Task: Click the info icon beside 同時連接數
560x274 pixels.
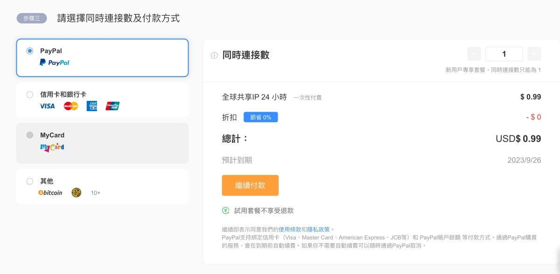Action: click(x=214, y=56)
